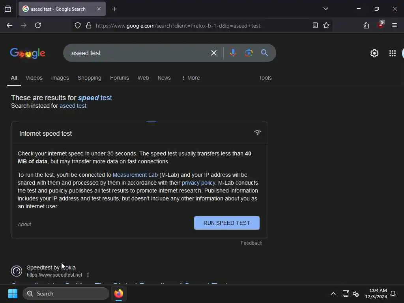The width and height of the screenshot is (404, 303).
Task: Clear the search query text
Action: click(x=213, y=53)
